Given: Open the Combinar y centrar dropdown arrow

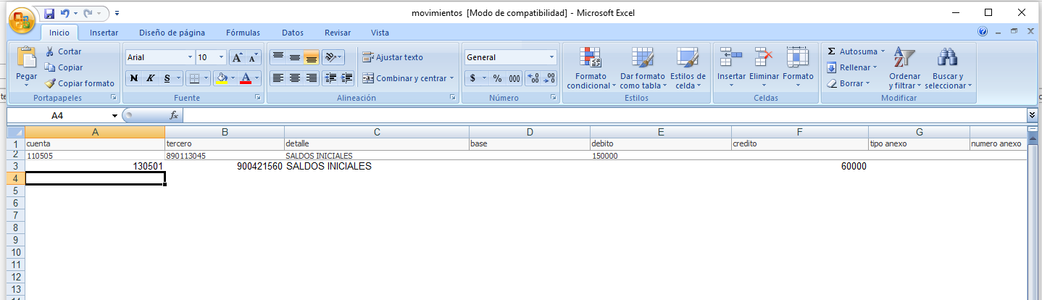Looking at the screenshot, I should click(x=451, y=78).
